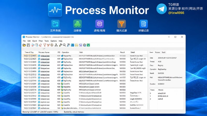Toggle the Capture events icon
Image resolution: width=207 pixels, height=116 pixels.
click(x=33, y=45)
